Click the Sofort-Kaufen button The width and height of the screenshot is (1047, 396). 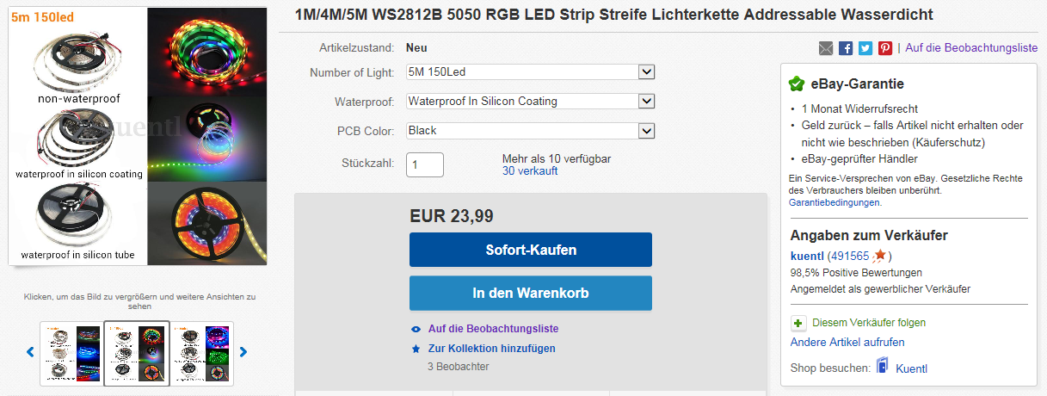pos(531,250)
